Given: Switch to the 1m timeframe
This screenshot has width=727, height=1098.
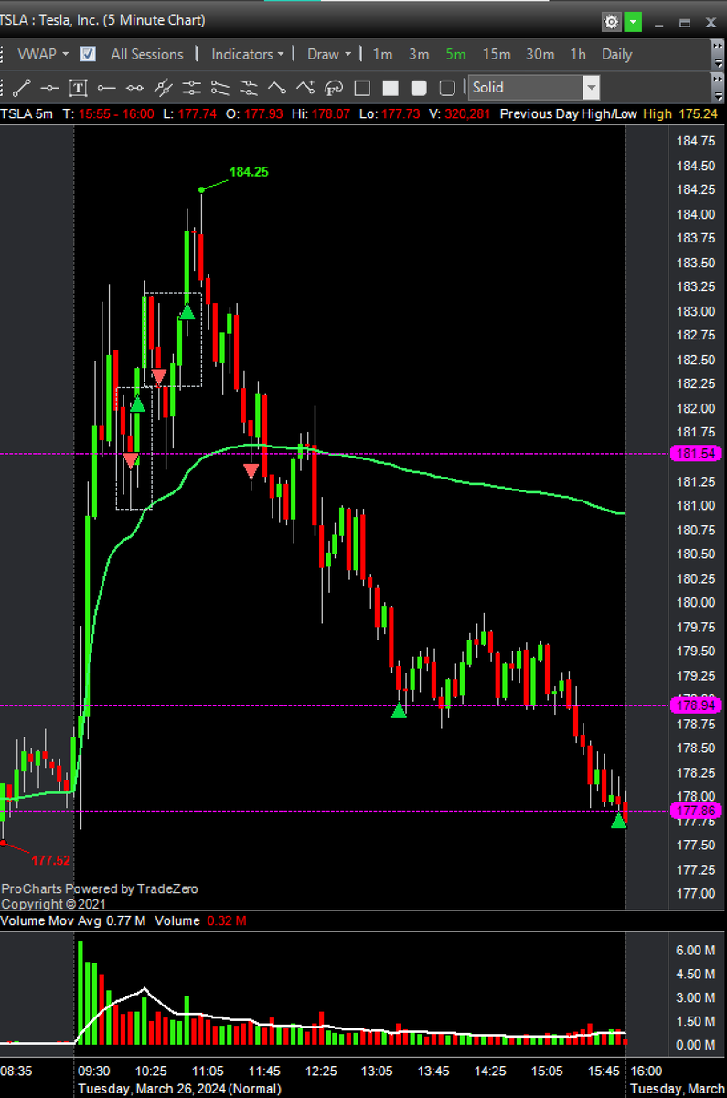Looking at the screenshot, I should (x=382, y=54).
